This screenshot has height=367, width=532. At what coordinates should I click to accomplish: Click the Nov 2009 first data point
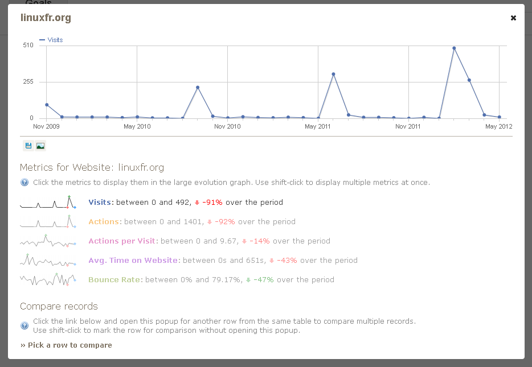point(47,105)
